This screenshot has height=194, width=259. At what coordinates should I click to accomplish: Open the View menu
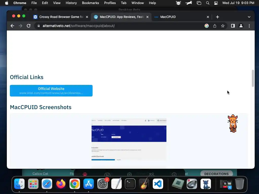coord(57,3)
